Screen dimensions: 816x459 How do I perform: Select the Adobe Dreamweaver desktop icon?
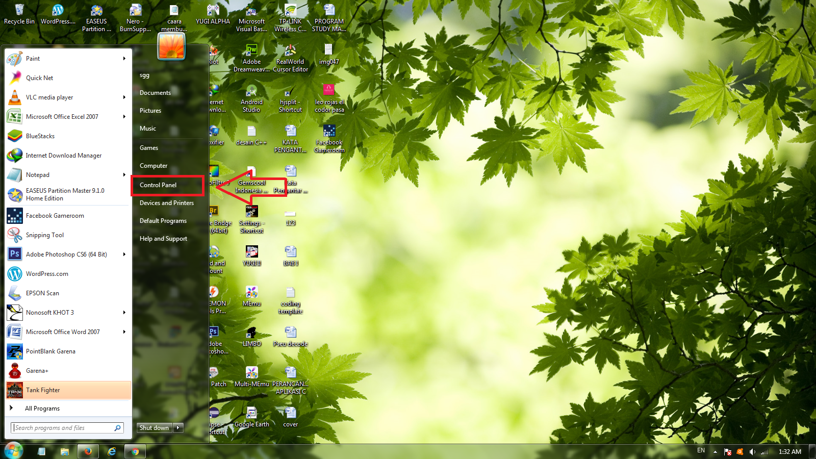(x=251, y=58)
